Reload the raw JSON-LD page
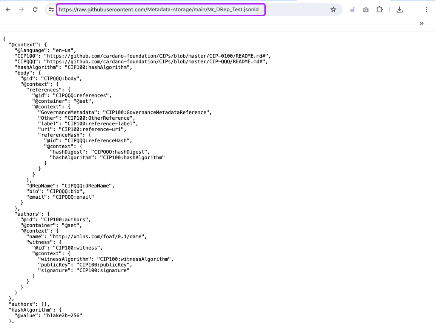This screenshot has width=436, height=335. pyautogui.click(x=35, y=10)
